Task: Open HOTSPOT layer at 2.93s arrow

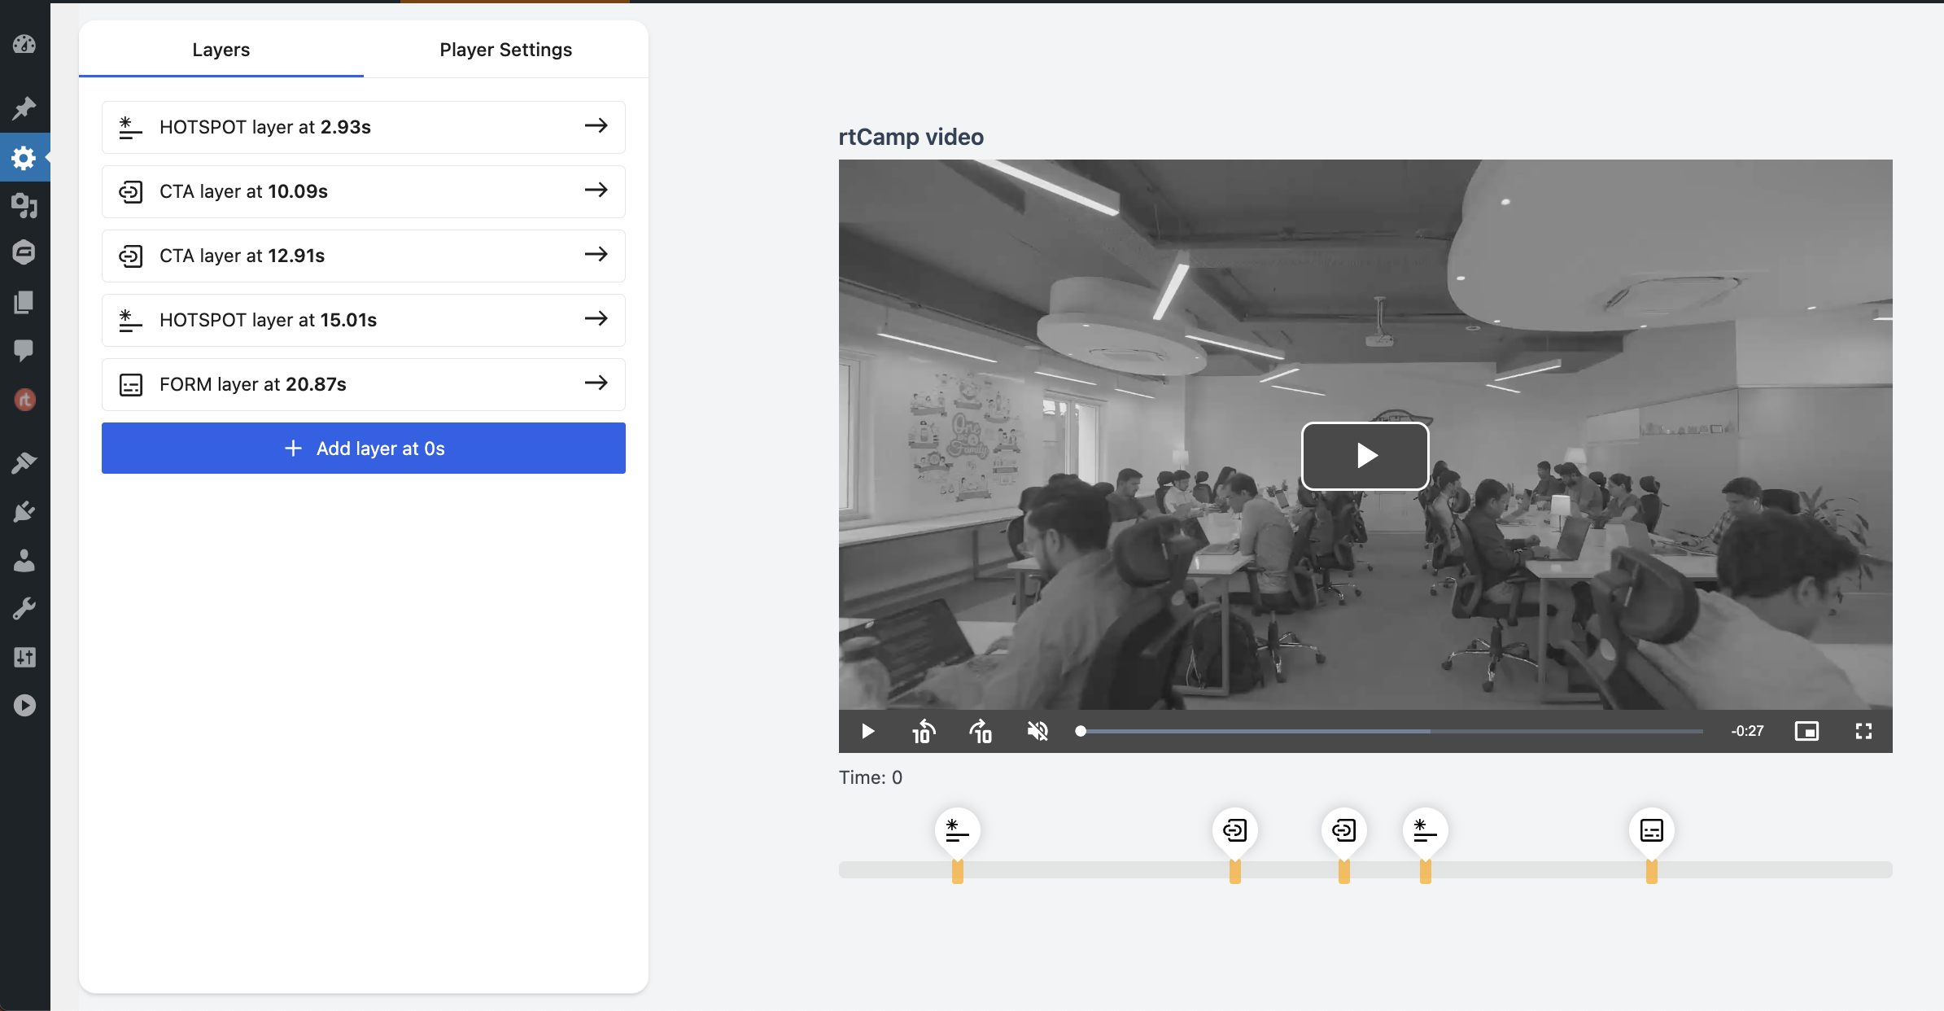Action: tap(596, 126)
